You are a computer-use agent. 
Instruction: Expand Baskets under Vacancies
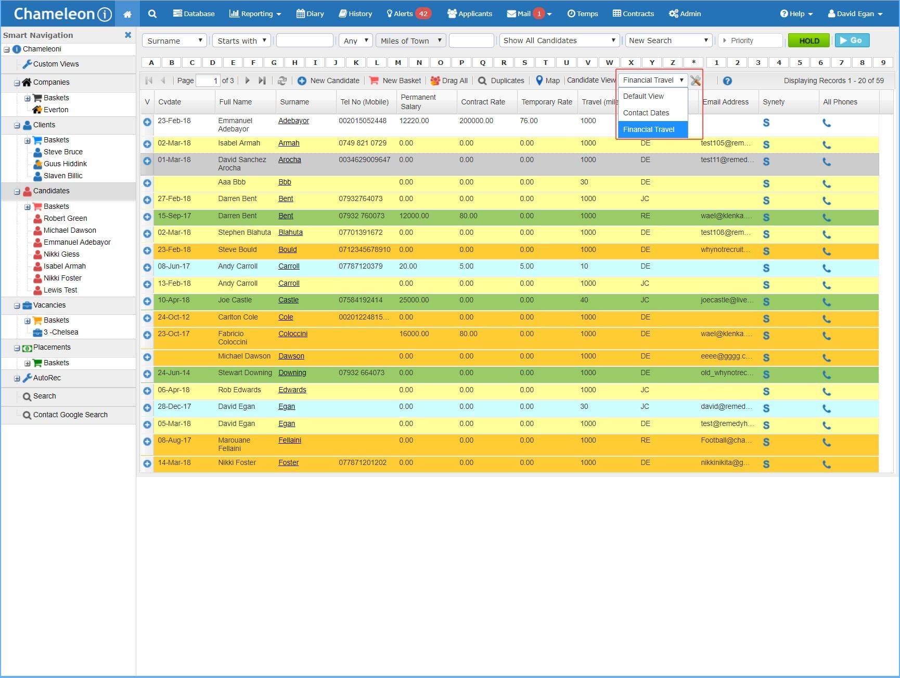pyautogui.click(x=27, y=321)
